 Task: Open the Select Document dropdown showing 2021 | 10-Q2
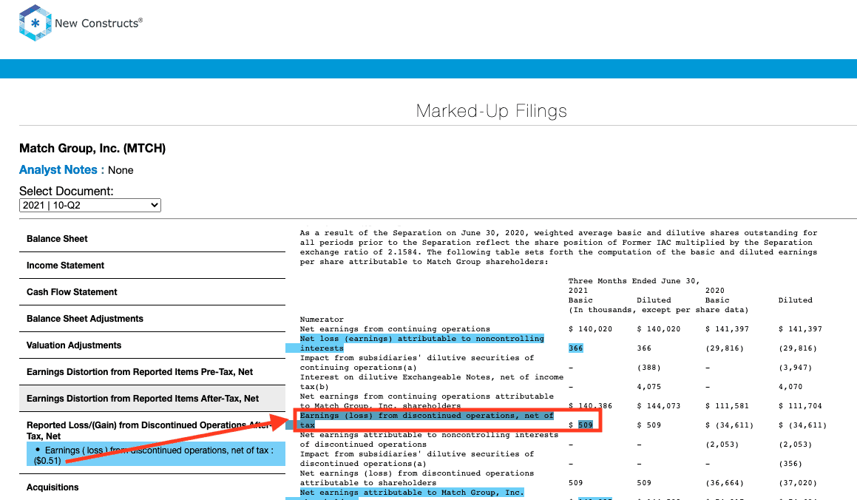(90, 205)
